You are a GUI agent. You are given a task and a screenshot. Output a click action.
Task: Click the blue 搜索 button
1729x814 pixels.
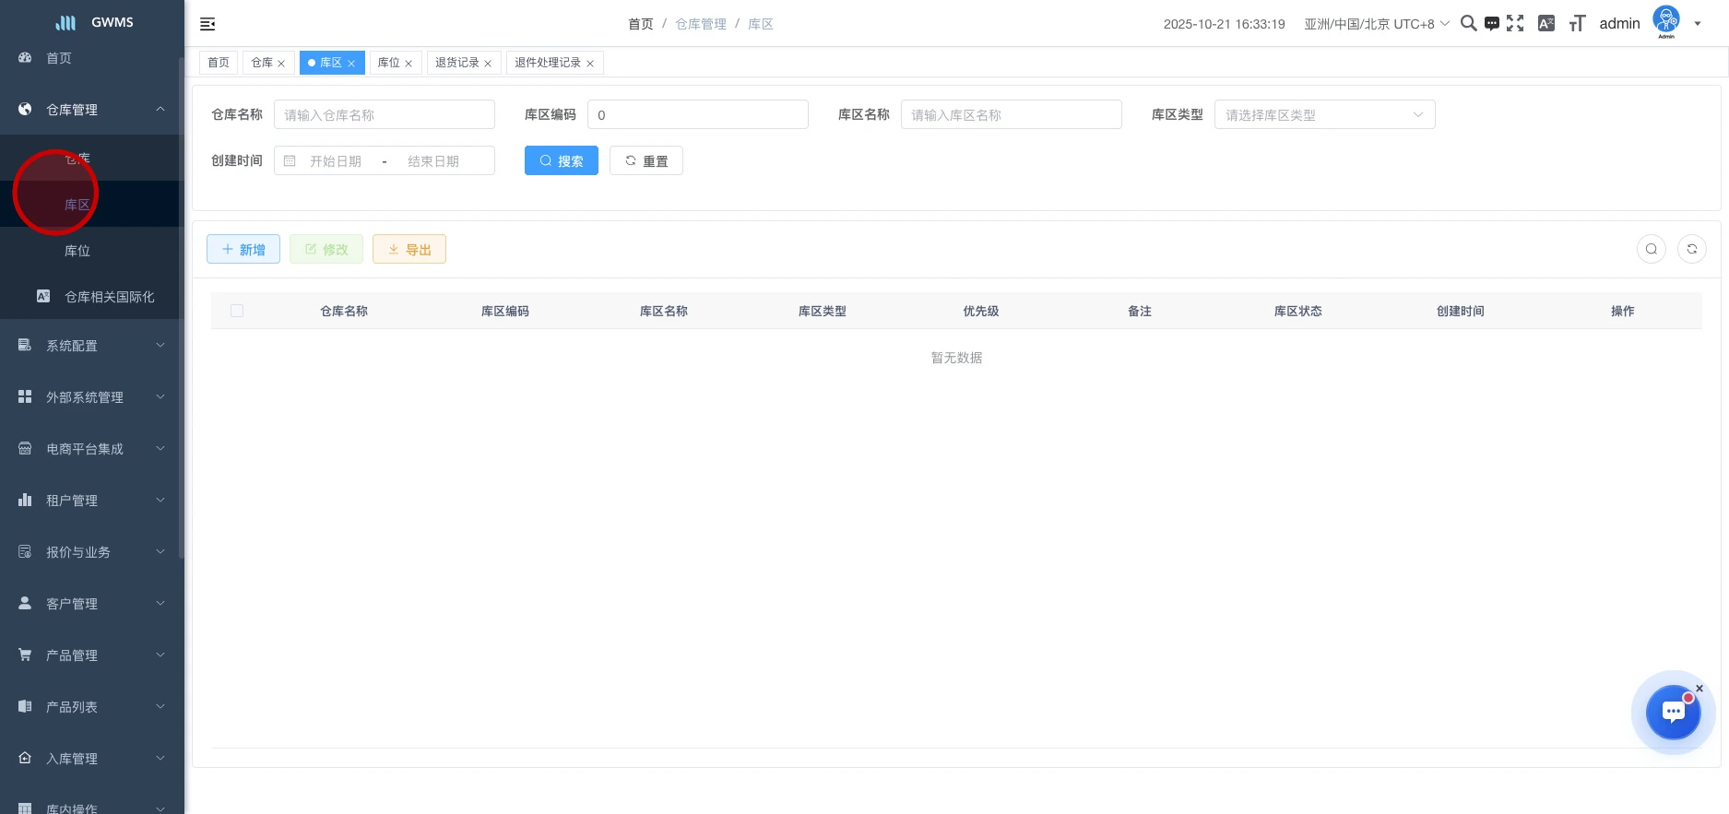click(x=561, y=160)
